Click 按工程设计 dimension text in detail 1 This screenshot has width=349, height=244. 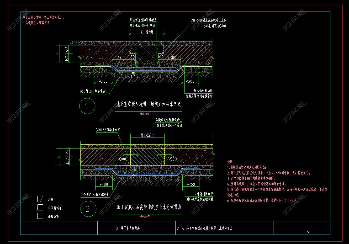(x=147, y=32)
